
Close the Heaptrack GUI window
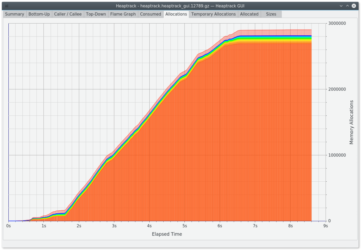tap(354, 6)
